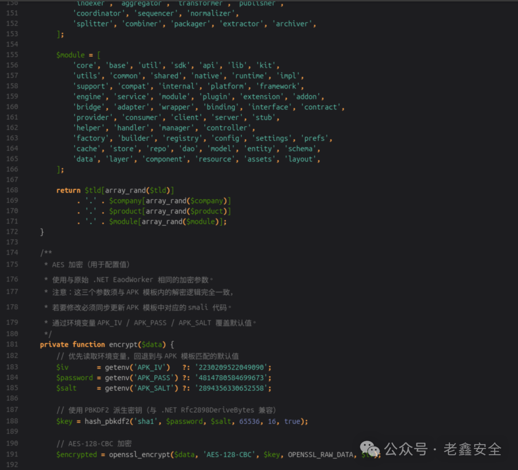Click the '4814780584699673' password string

click(x=231, y=378)
